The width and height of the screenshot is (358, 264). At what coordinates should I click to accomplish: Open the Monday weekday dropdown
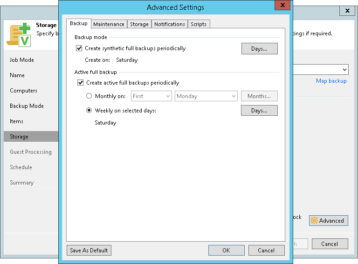tap(207, 96)
